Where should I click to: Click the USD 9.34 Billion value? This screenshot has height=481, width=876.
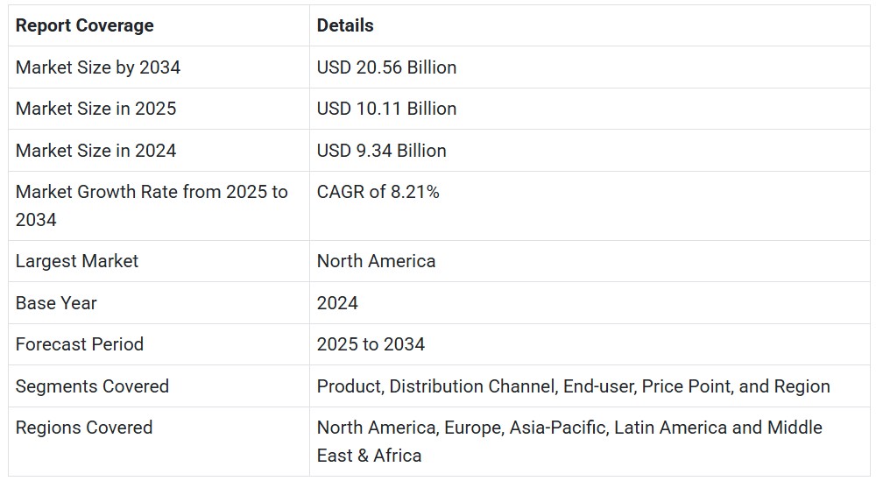382,151
